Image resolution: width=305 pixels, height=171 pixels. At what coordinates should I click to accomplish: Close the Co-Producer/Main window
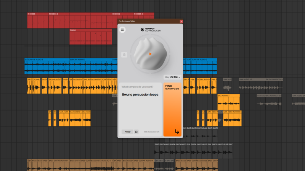click(x=181, y=21)
